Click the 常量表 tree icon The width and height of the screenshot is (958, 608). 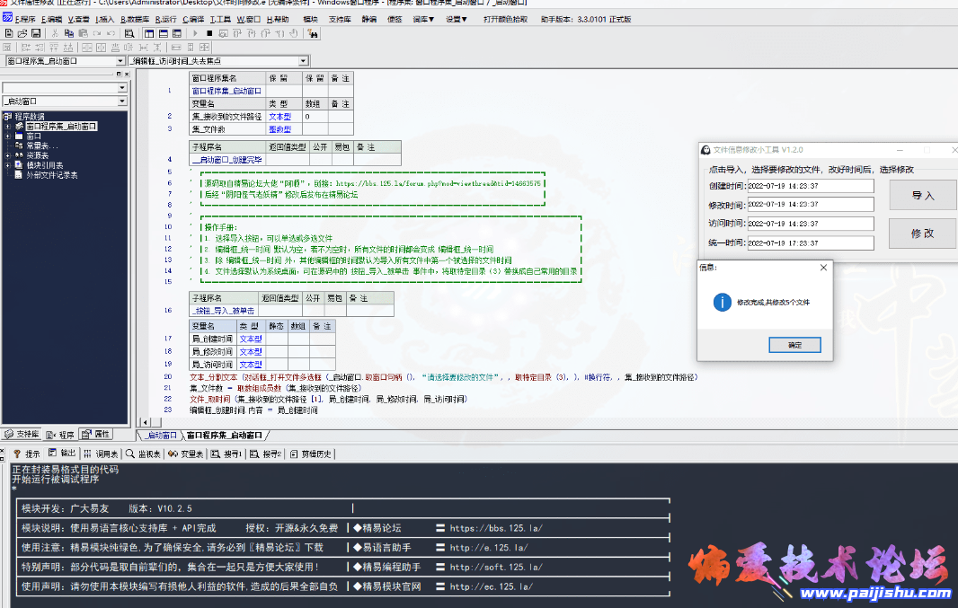19,145
